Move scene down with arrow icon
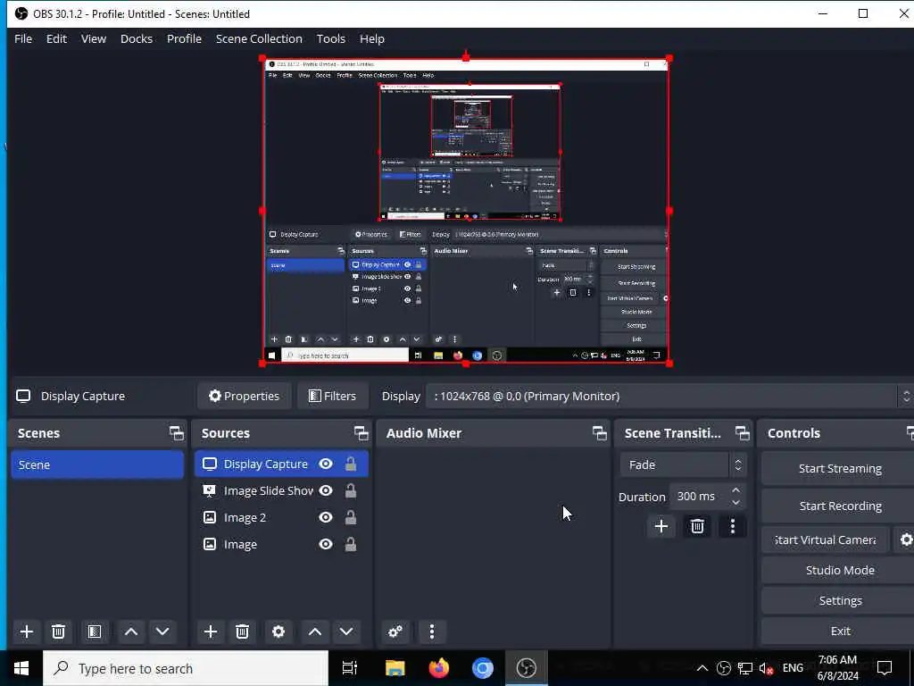The height and width of the screenshot is (686, 914). pos(162,632)
